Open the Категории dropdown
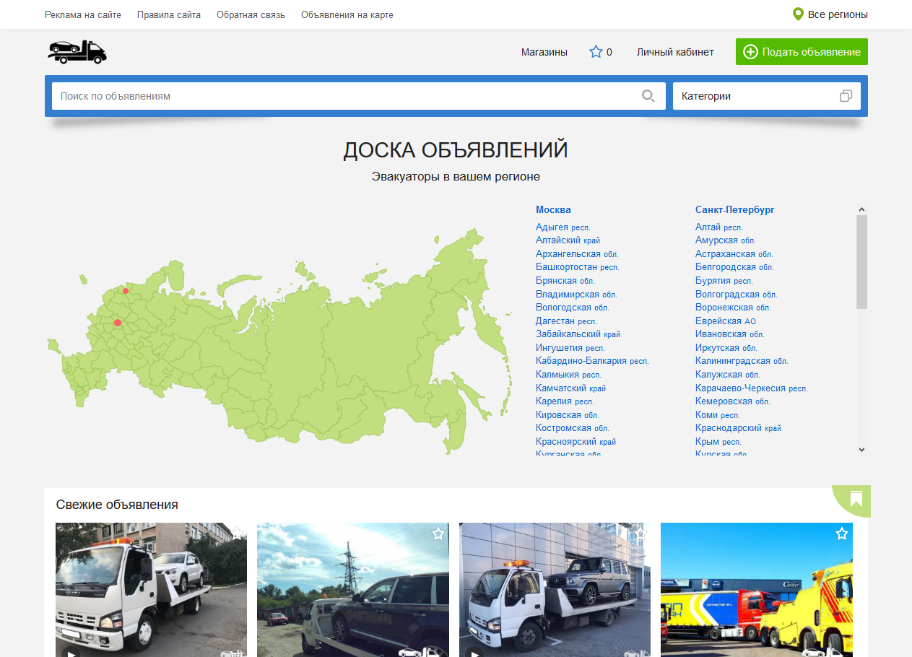 [766, 96]
